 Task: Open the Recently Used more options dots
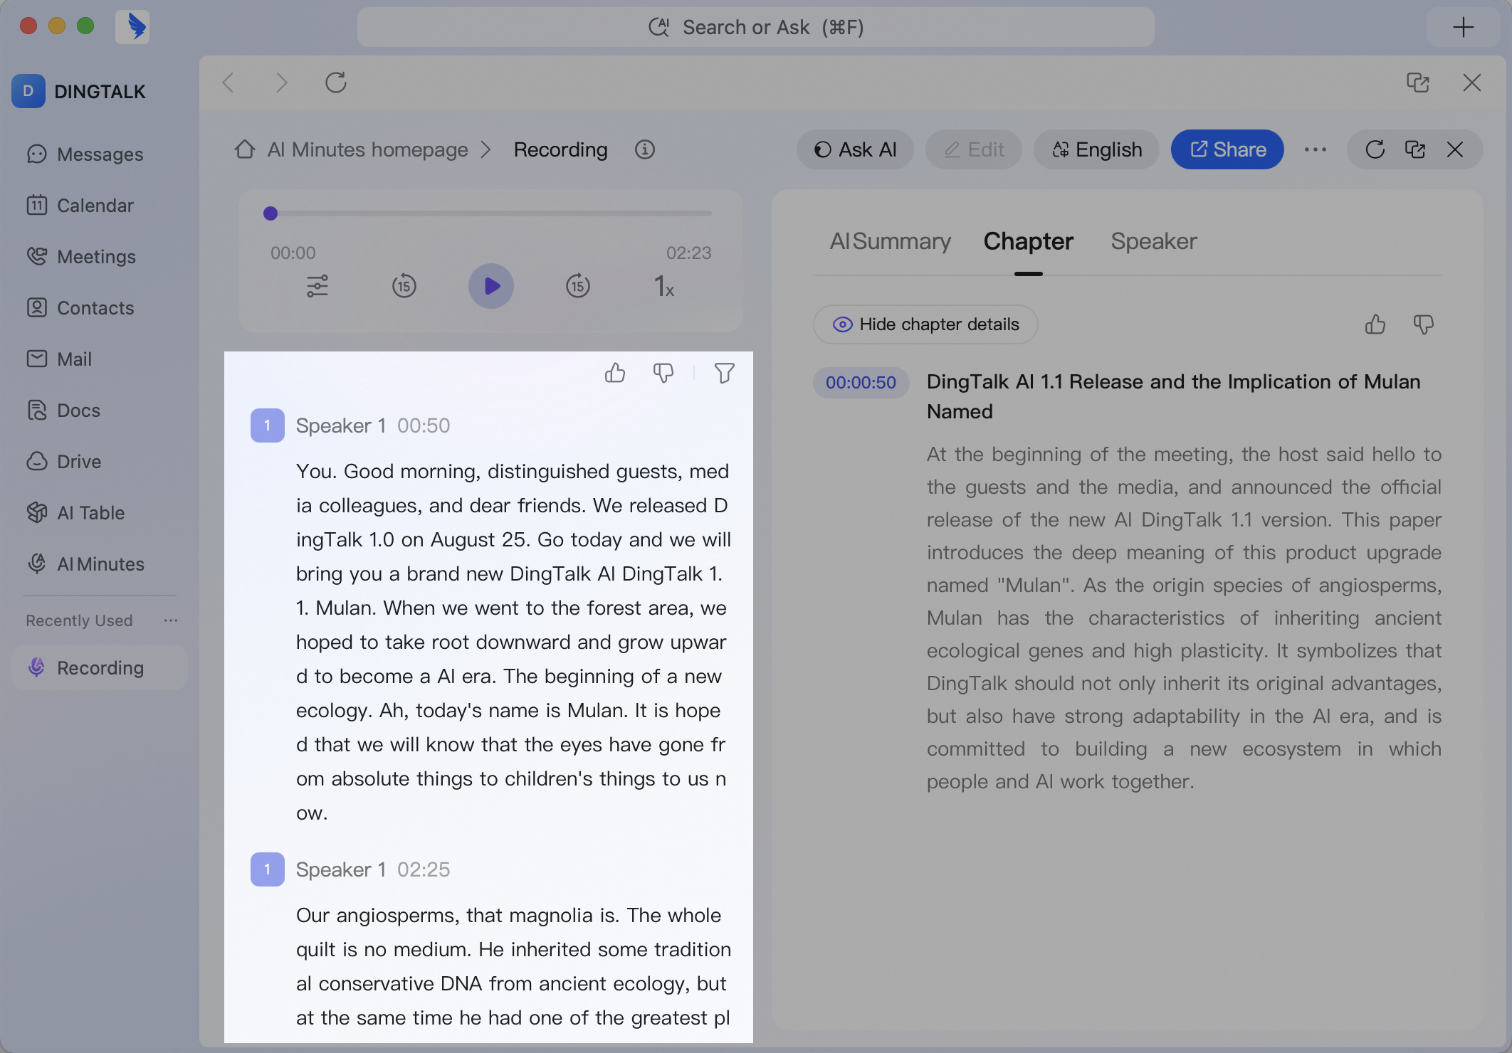pyautogui.click(x=171, y=620)
